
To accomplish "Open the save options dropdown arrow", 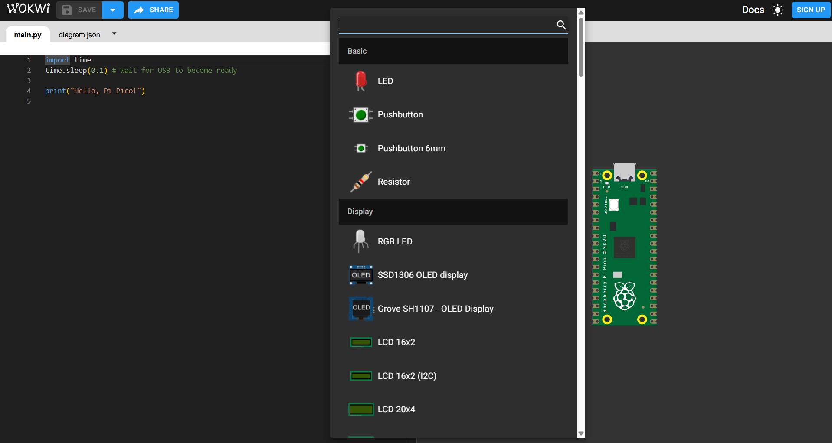I will click(x=112, y=10).
